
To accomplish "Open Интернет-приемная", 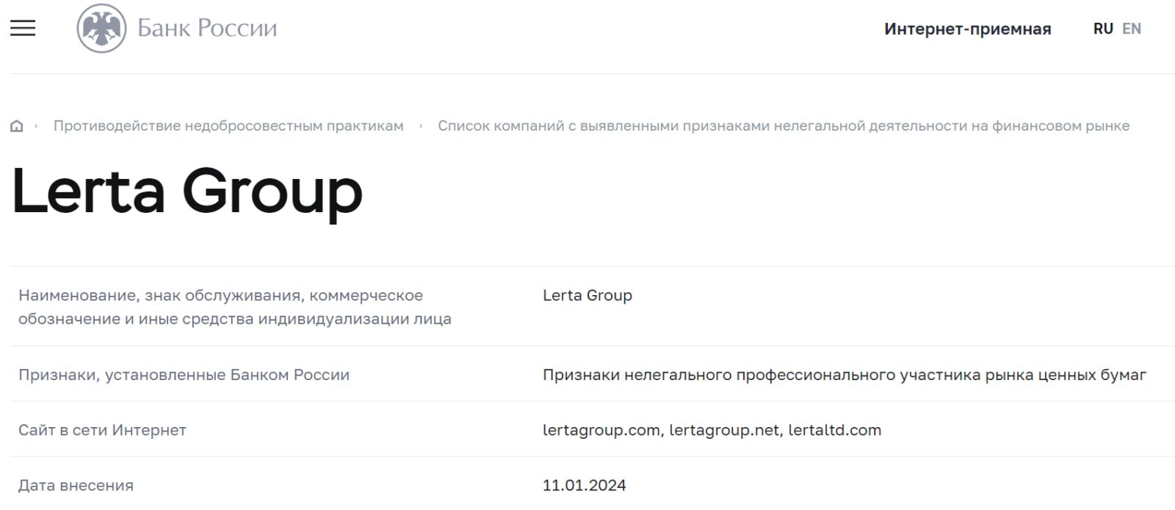I will point(967,29).
